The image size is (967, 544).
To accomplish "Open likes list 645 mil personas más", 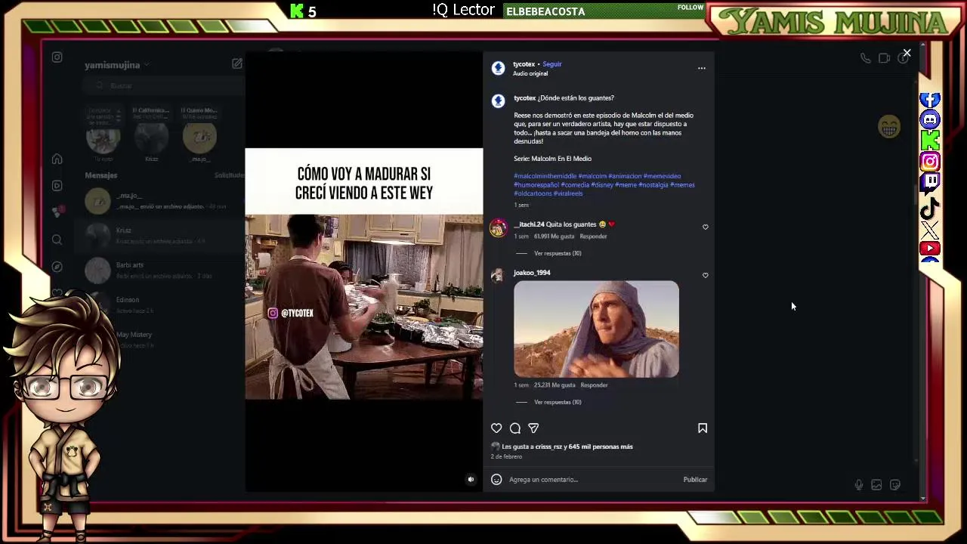I will 600,447.
